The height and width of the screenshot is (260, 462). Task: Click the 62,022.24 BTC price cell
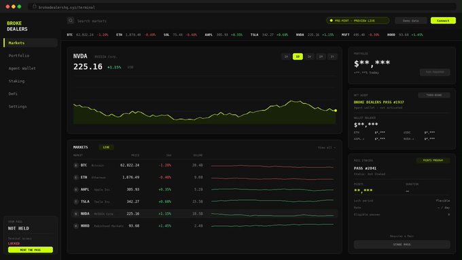pyautogui.click(x=130, y=166)
